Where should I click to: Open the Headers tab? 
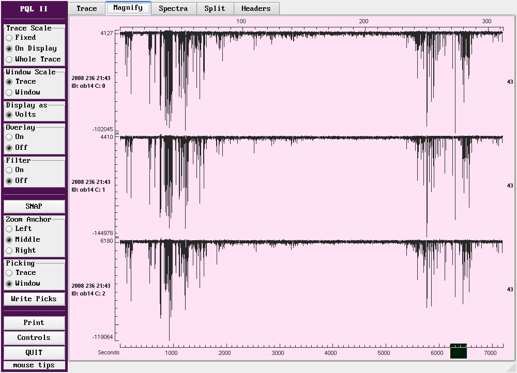coord(256,8)
